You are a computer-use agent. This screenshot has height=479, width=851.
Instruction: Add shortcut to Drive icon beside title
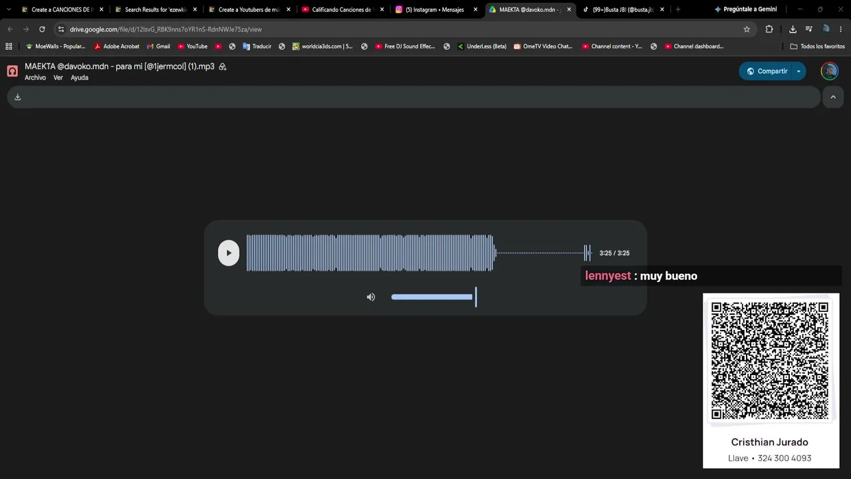tap(223, 67)
